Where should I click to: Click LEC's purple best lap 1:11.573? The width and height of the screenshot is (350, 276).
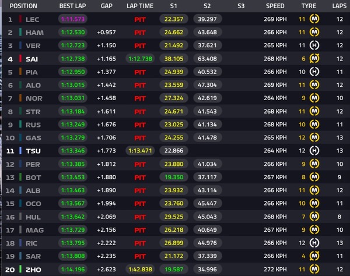click(73, 19)
